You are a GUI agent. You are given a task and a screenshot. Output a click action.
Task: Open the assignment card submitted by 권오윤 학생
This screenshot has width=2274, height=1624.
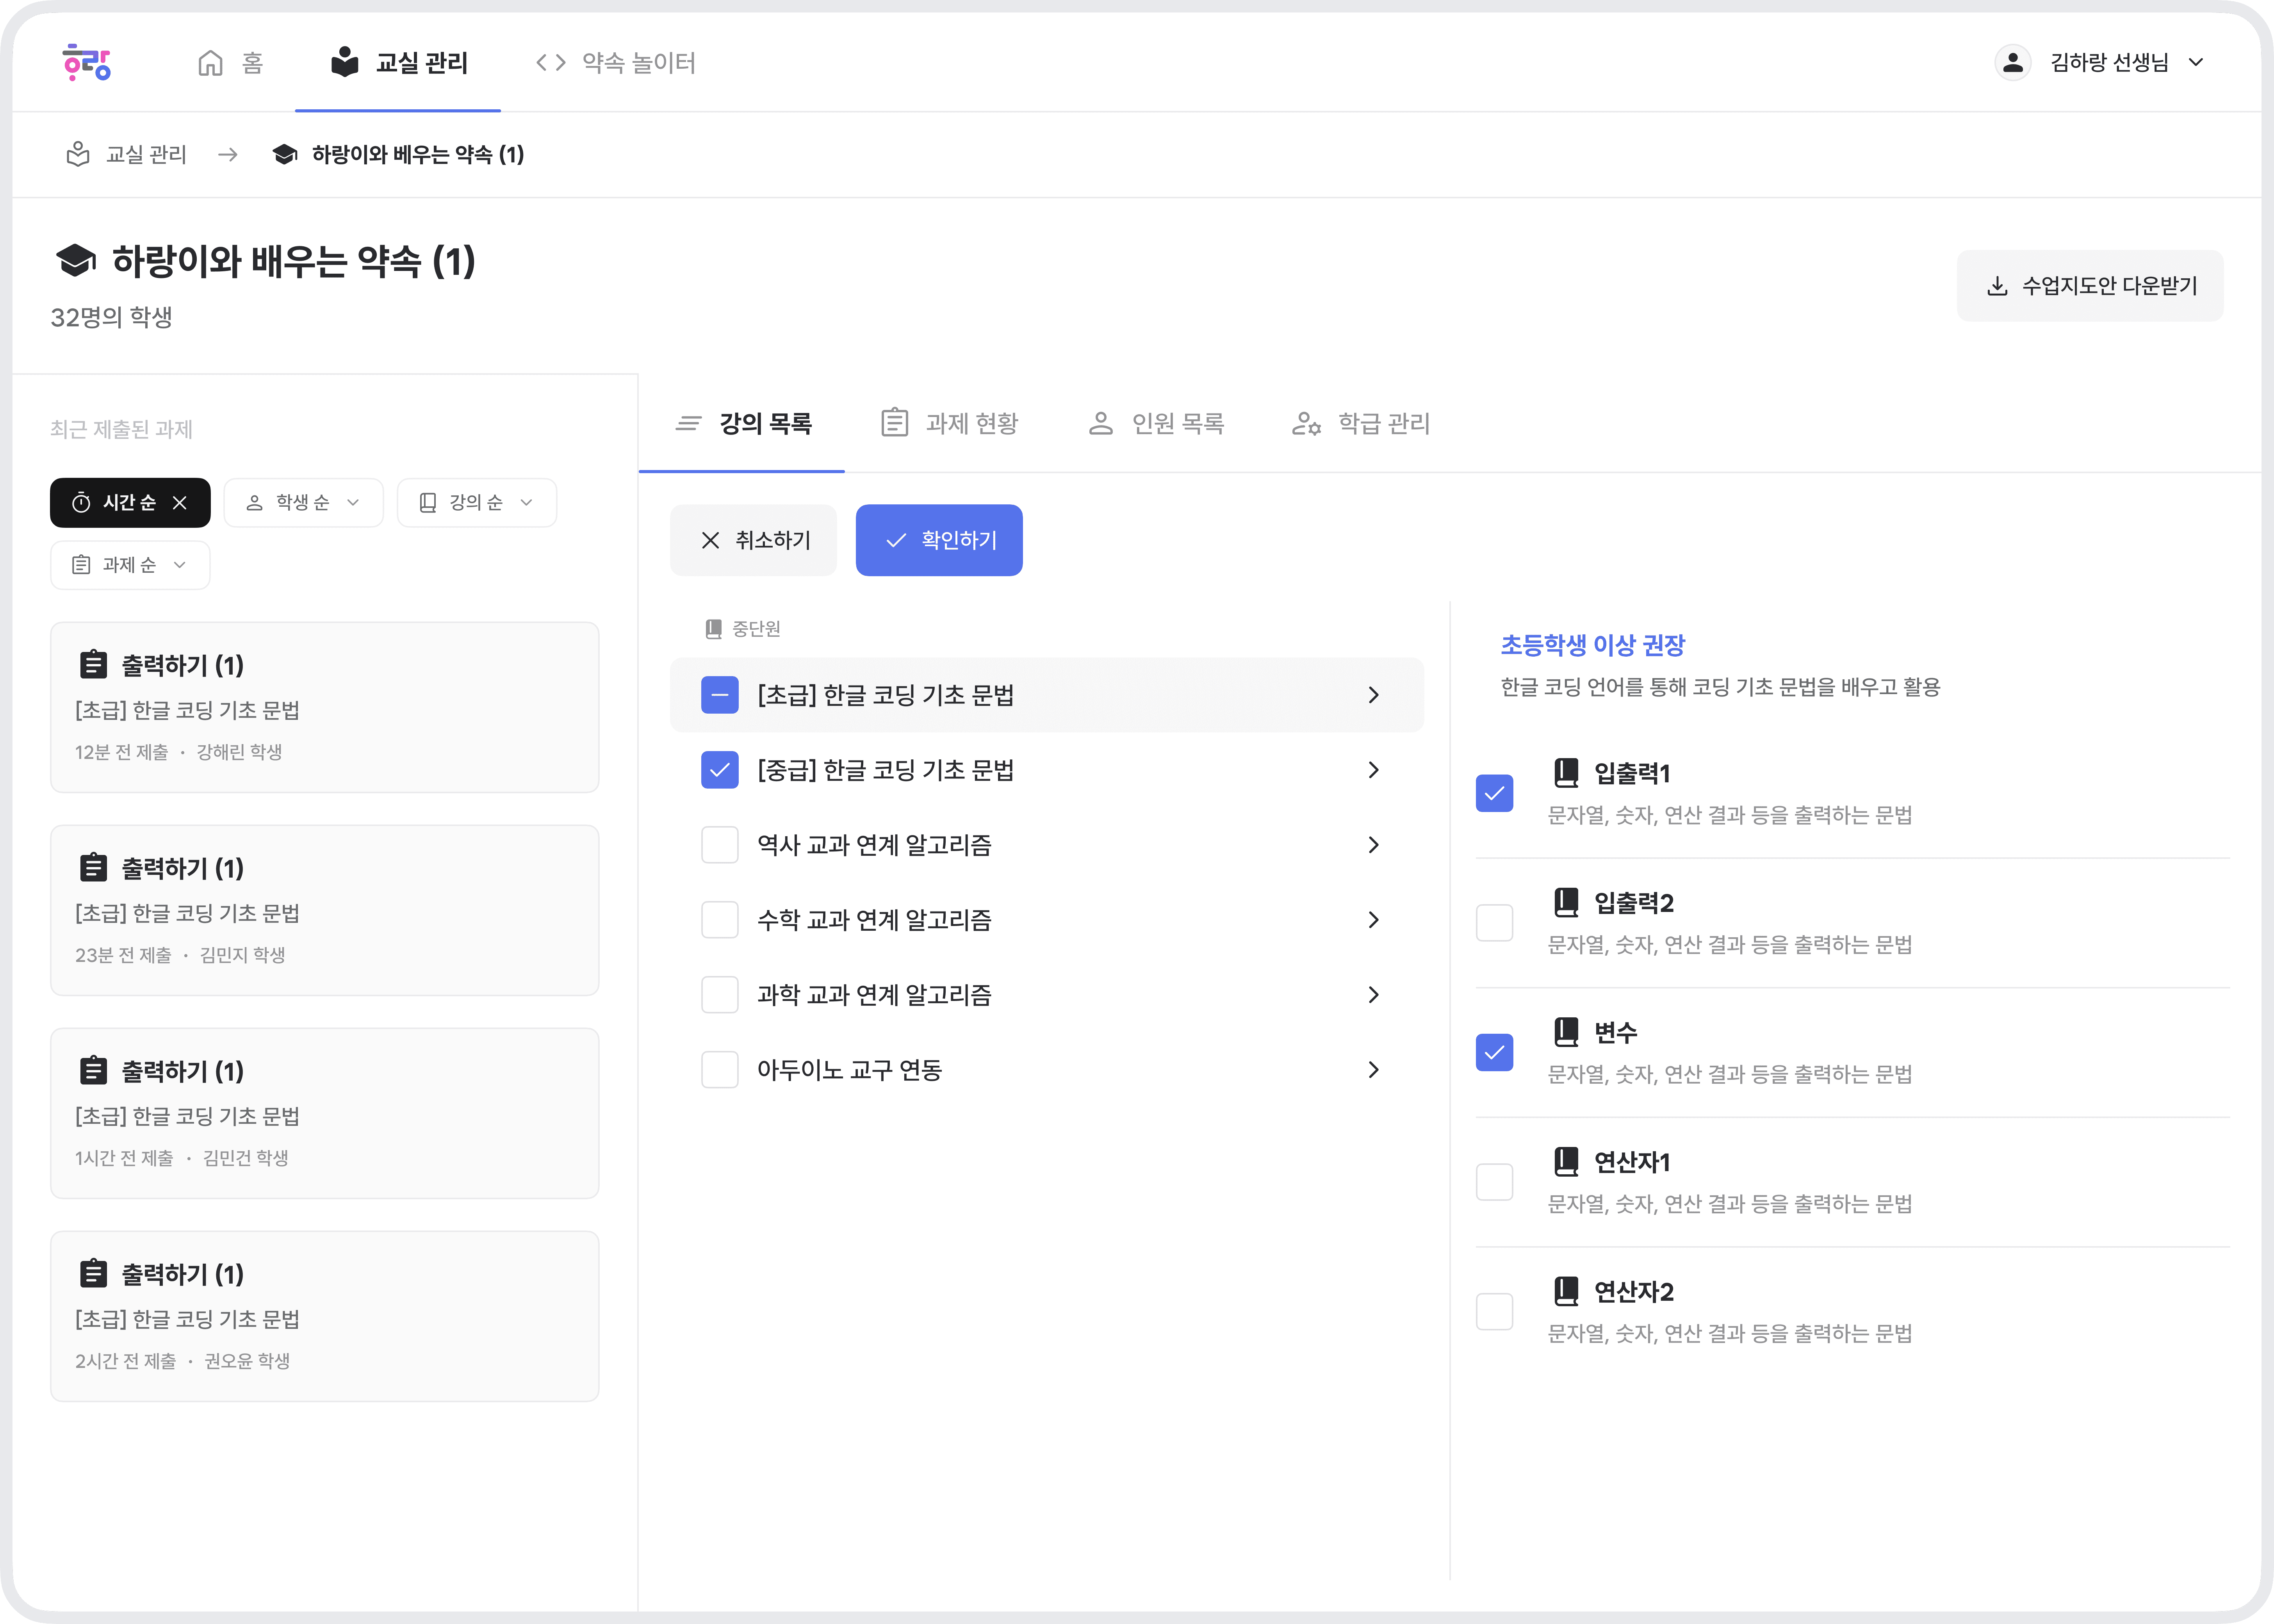(325, 1316)
